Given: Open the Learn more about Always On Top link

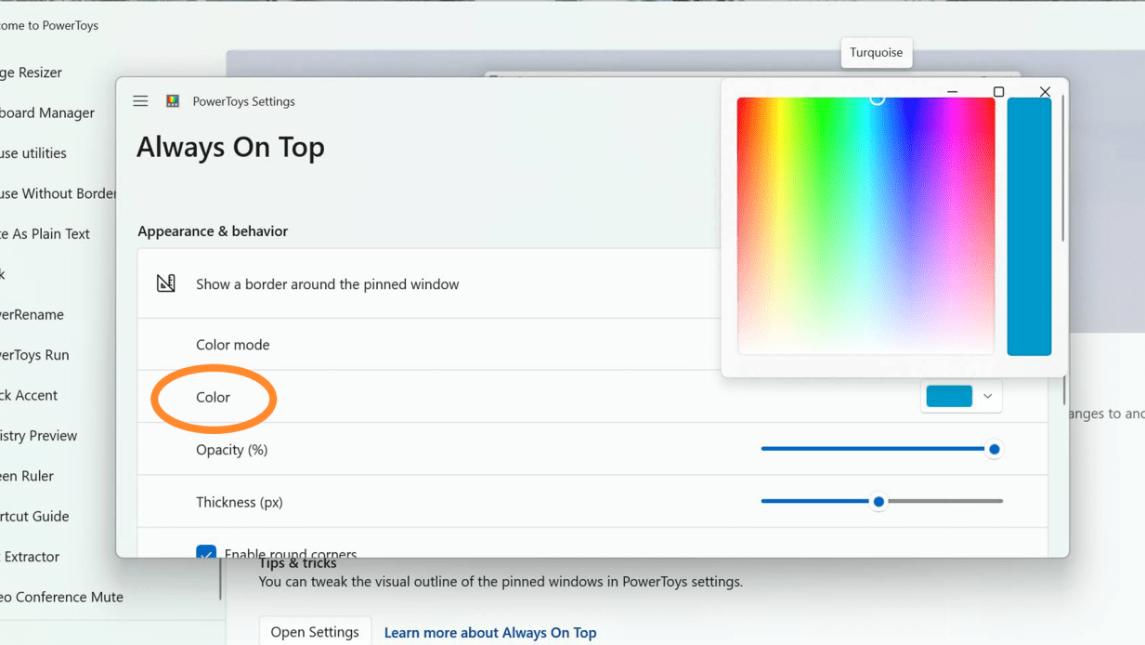Looking at the screenshot, I should 489,633.
